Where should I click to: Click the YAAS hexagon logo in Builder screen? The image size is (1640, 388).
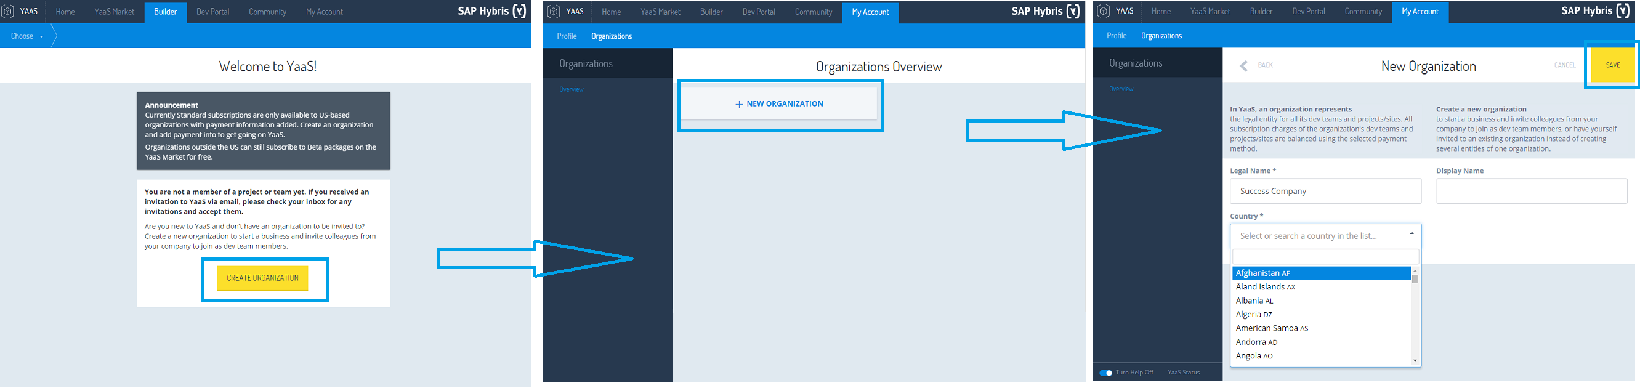tap(7, 12)
